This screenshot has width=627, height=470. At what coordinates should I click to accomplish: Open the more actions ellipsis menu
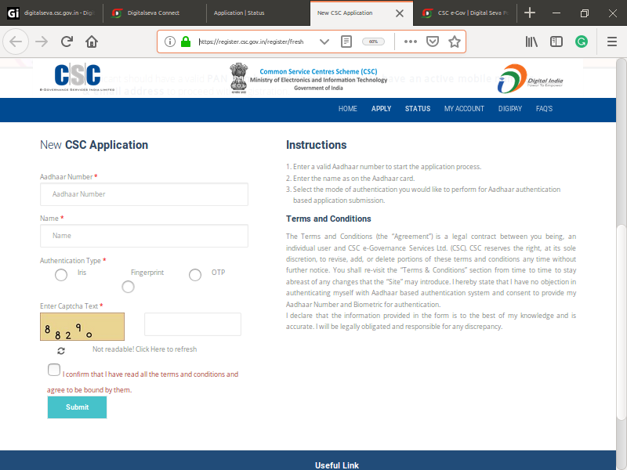(x=411, y=42)
